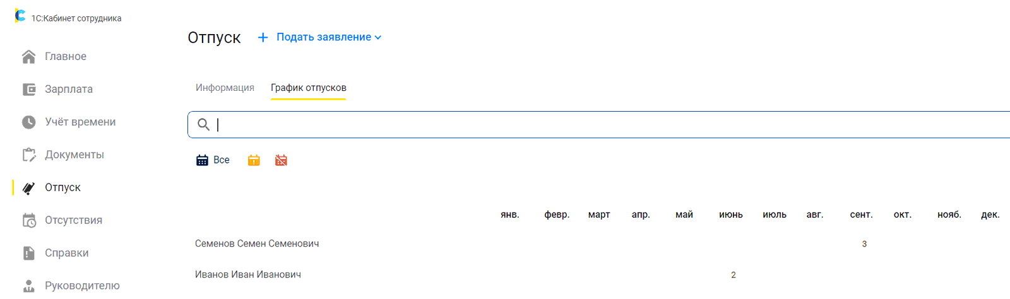Open the Документы clipboard icon
Image resolution: width=1010 pixels, height=299 pixels.
29,155
